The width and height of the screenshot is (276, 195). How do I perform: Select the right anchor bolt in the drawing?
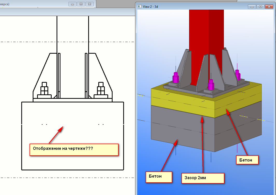tap(101, 90)
